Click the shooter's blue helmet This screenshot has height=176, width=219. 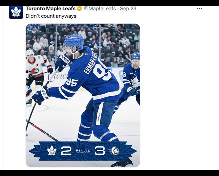pyautogui.click(x=74, y=42)
